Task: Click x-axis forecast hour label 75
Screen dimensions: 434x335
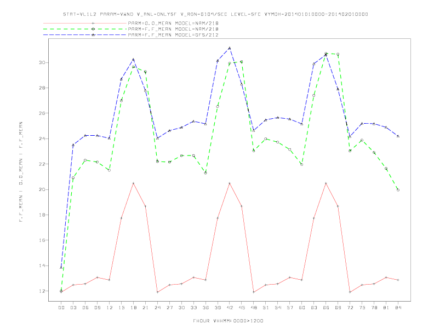Action: (x=362, y=308)
